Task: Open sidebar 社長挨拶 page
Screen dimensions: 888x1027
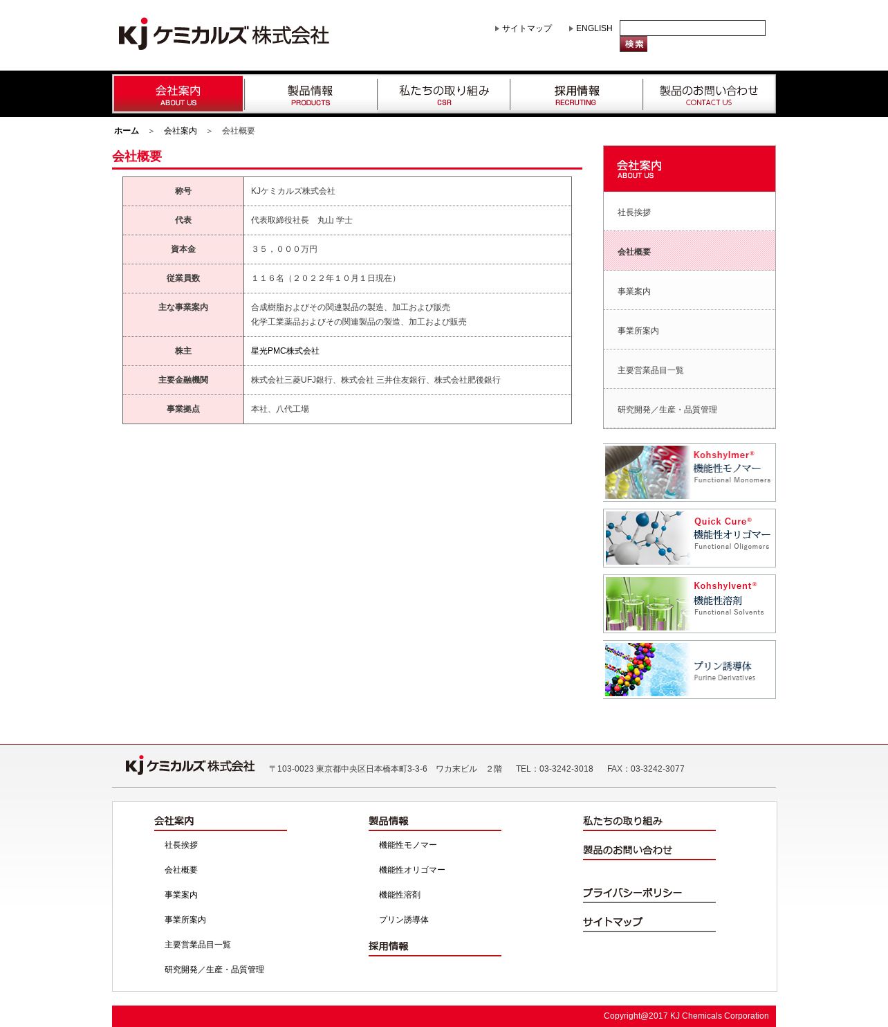Action: click(690, 212)
